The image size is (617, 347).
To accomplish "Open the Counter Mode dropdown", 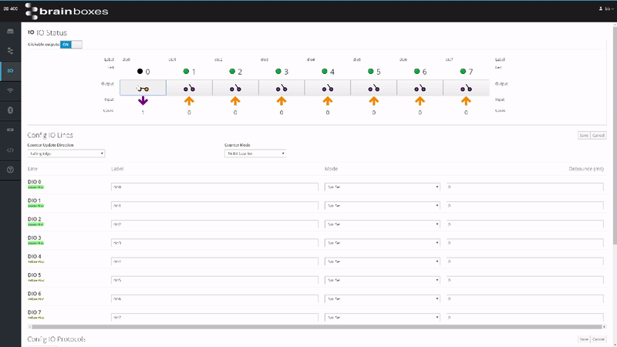I will [x=255, y=153].
